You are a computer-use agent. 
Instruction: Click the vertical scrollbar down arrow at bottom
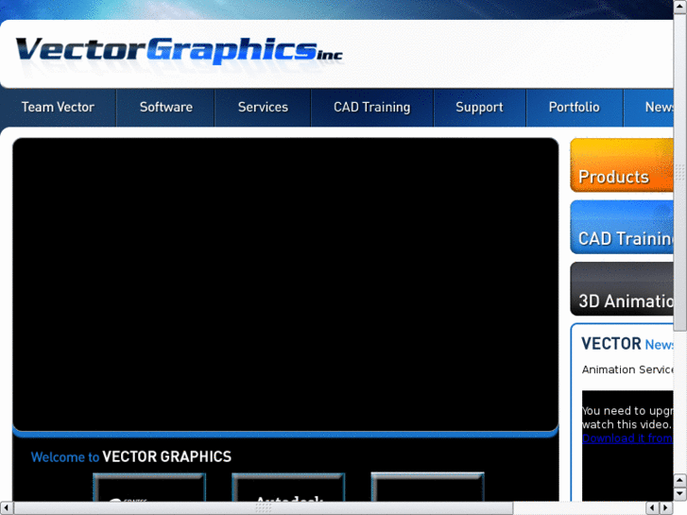680,494
